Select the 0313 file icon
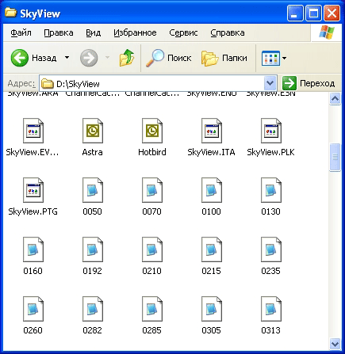 271,309
